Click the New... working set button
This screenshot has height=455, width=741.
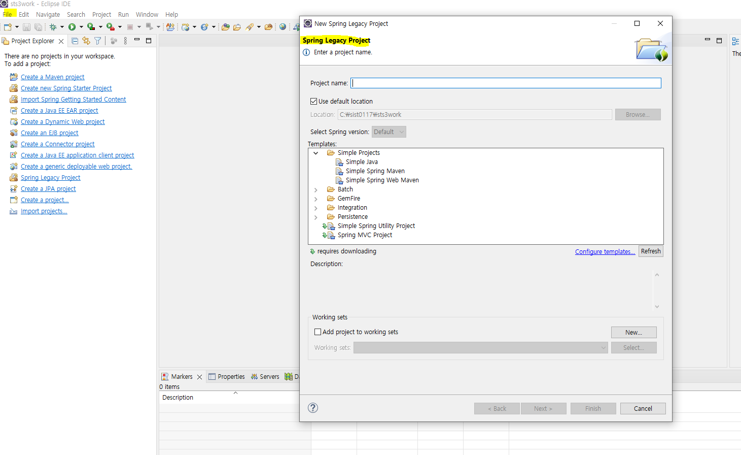pyautogui.click(x=633, y=332)
